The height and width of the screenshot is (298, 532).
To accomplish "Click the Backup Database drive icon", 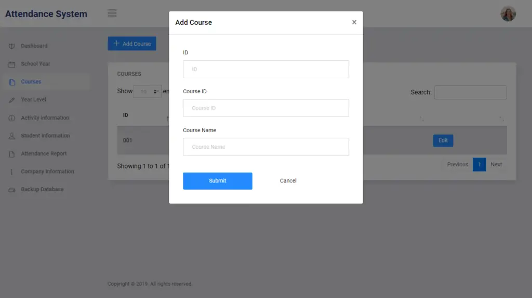I will [x=12, y=190].
